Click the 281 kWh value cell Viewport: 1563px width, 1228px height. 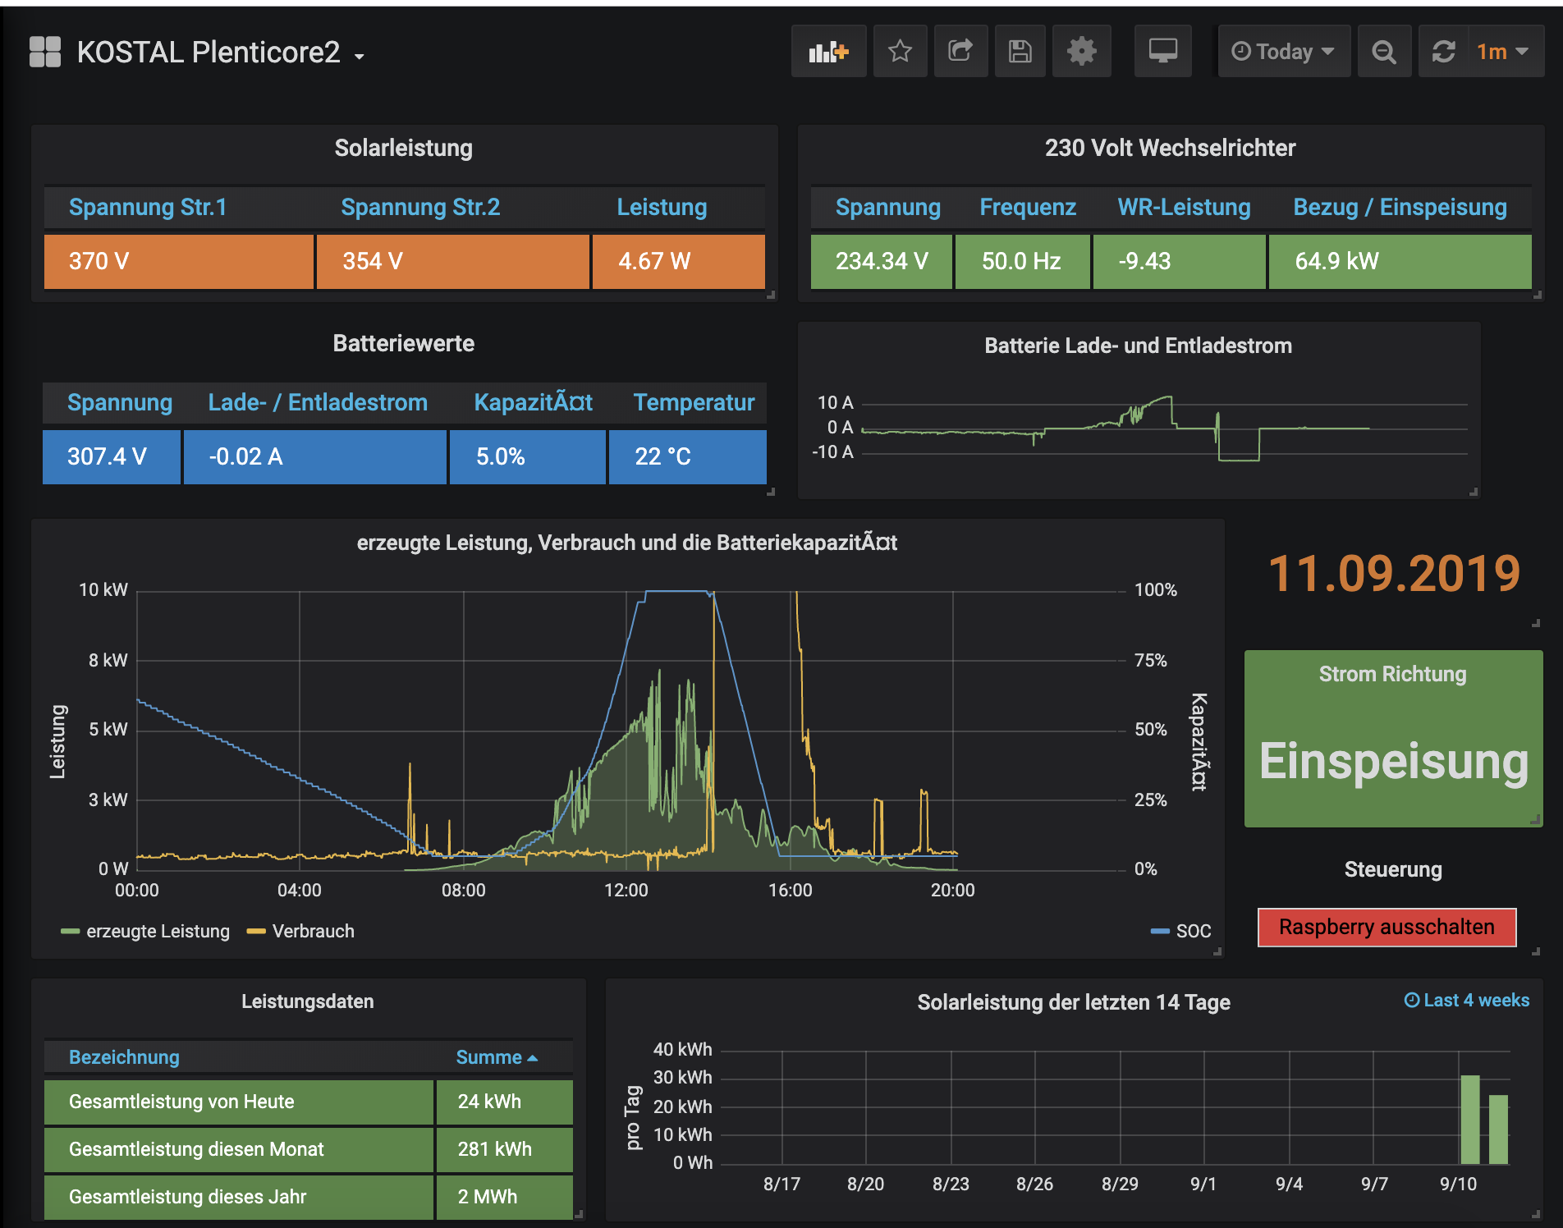click(504, 1149)
